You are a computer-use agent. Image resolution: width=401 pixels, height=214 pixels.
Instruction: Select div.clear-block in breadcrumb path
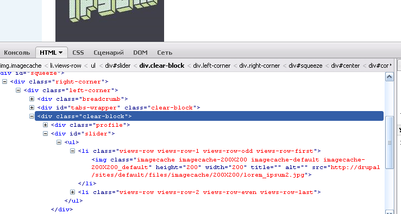pos(162,66)
